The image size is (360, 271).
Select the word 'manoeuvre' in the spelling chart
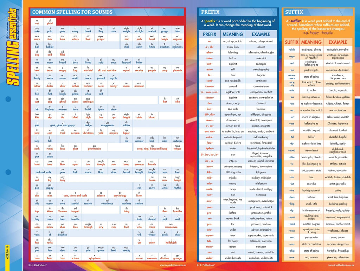[x=171, y=227]
